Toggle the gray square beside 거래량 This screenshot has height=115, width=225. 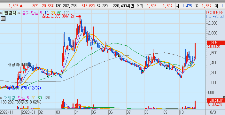coord(1,98)
